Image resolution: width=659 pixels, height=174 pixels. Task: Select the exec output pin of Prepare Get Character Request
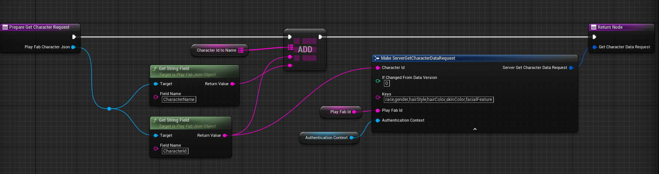(74, 37)
